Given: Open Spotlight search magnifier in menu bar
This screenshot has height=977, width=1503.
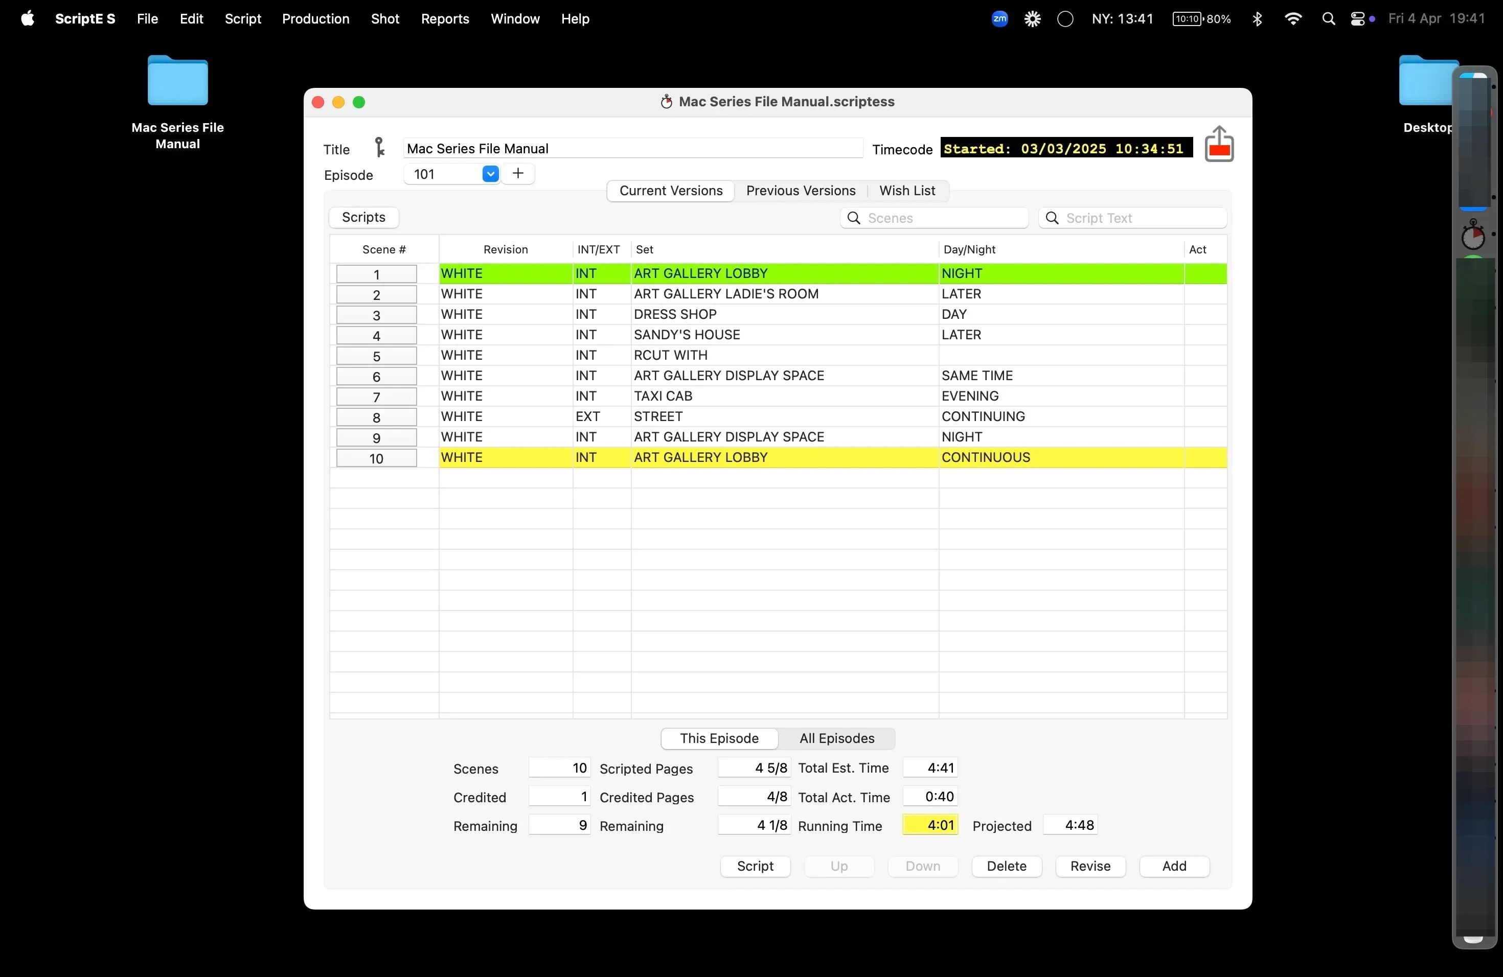Looking at the screenshot, I should [1328, 19].
